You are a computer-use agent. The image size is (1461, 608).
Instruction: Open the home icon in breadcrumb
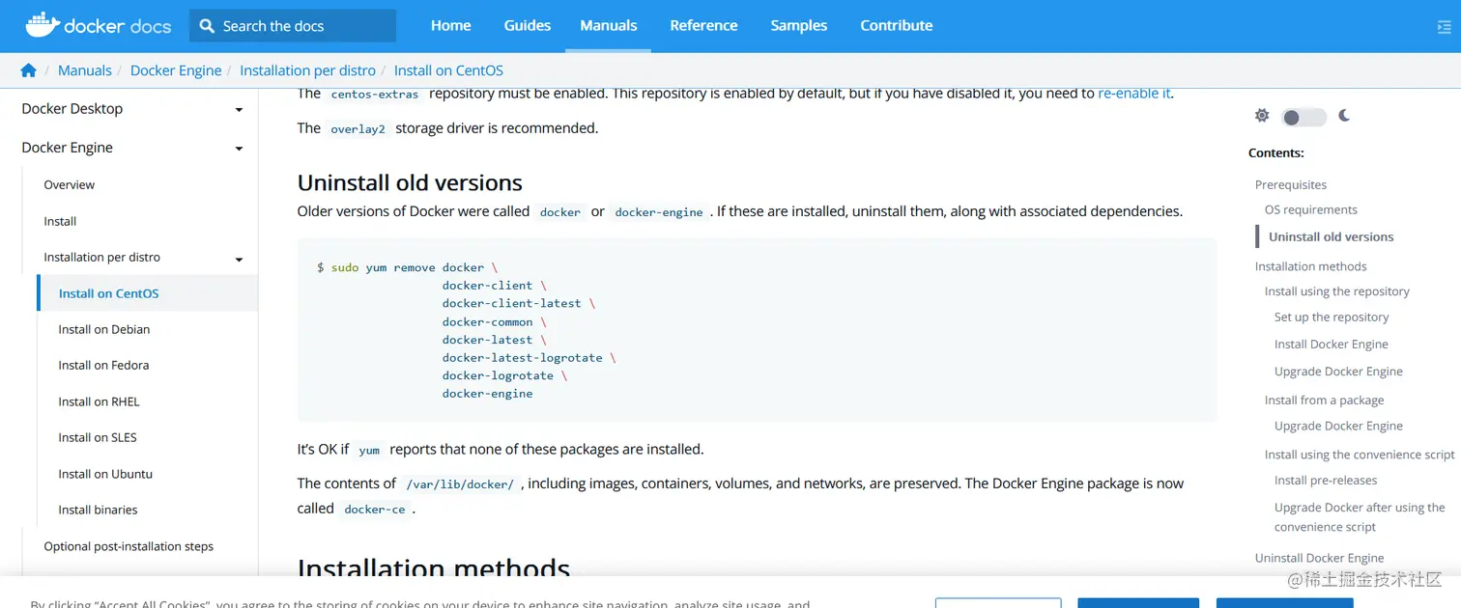pyautogui.click(x=28, y=70)
